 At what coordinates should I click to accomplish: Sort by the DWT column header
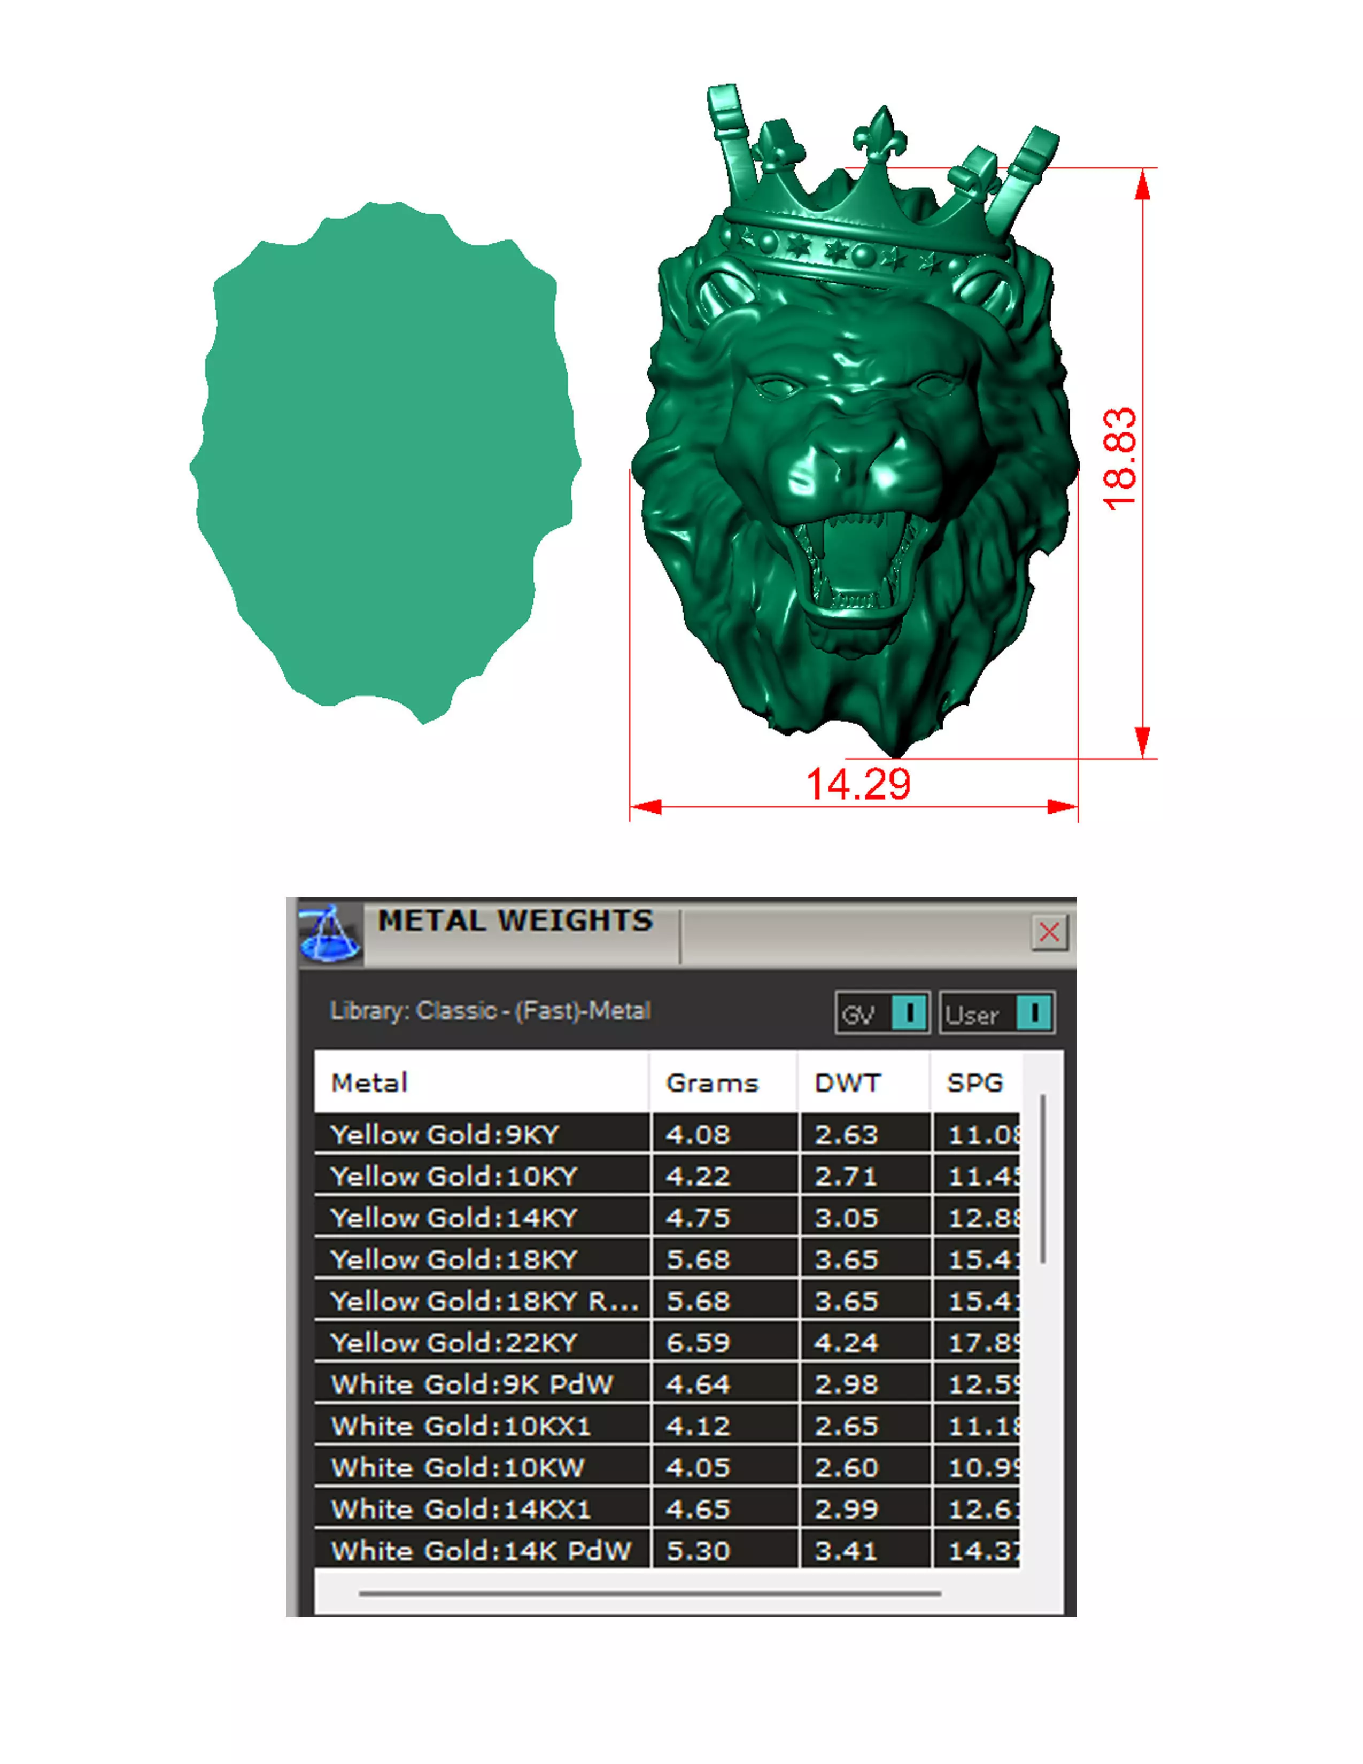click(863, 1082)
